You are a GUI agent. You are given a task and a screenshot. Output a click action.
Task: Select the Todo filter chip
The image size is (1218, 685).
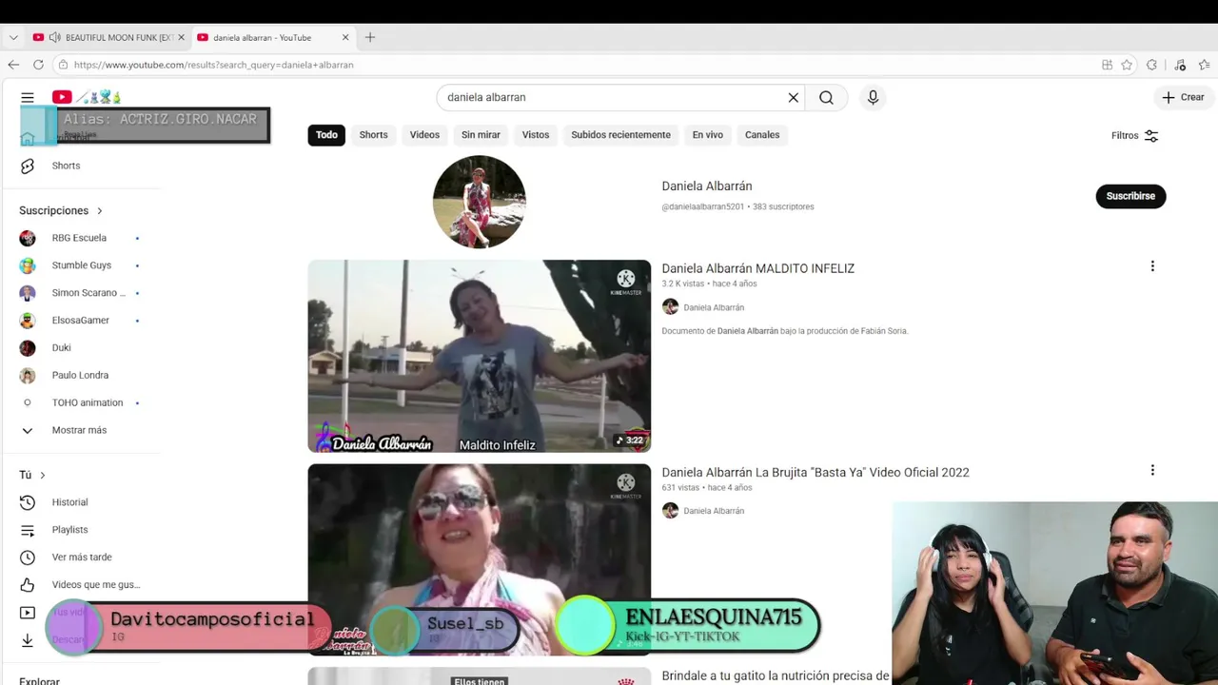pos(326,135)
